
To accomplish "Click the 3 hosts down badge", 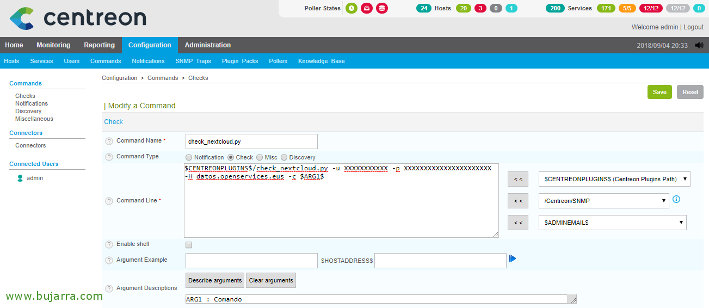I will coord(480,8).
